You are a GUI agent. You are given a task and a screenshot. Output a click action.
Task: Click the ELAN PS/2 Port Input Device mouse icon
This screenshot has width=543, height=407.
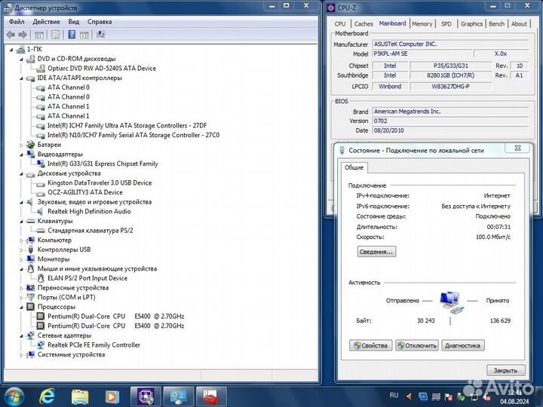pyautogui.click(x=41, y=278)
